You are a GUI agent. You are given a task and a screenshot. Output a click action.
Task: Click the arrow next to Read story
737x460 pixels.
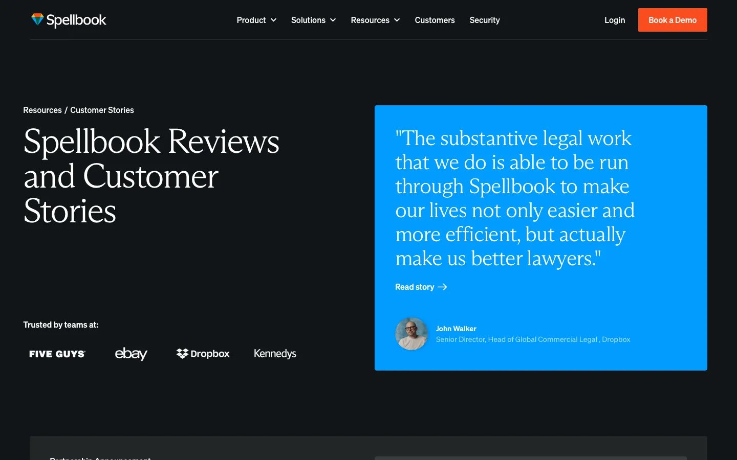pos(443,287)
